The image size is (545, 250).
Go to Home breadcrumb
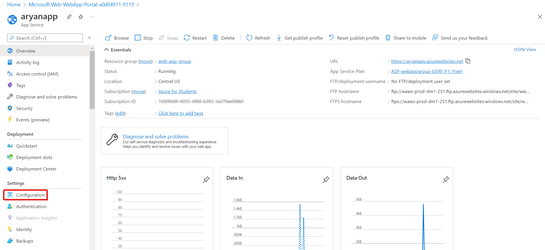tap(14, 5)
